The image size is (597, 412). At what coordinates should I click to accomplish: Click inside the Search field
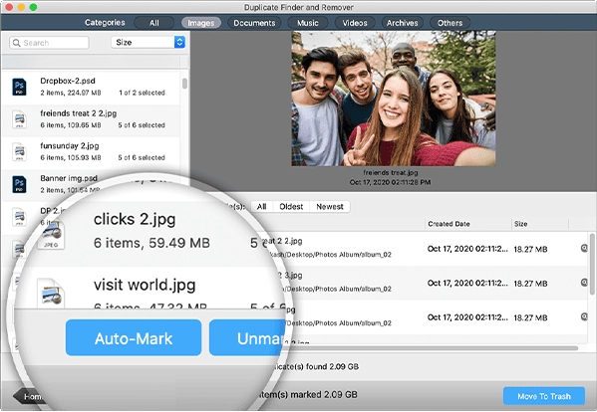pyautogui.click(x=49, y=43)
